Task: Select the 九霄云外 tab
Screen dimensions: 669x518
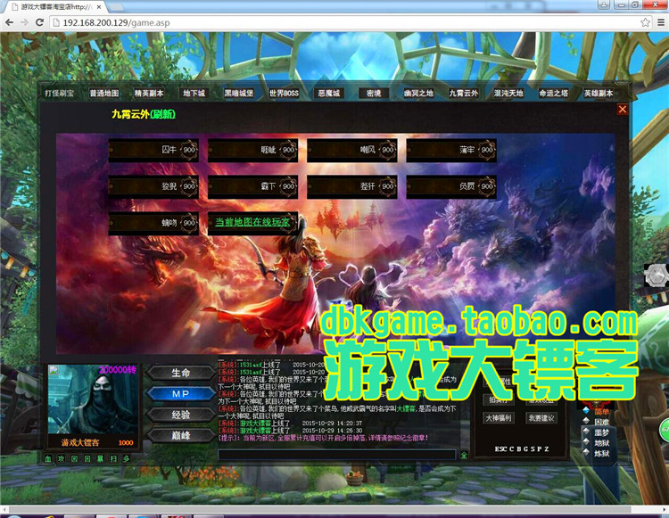Action: point(463,93)
